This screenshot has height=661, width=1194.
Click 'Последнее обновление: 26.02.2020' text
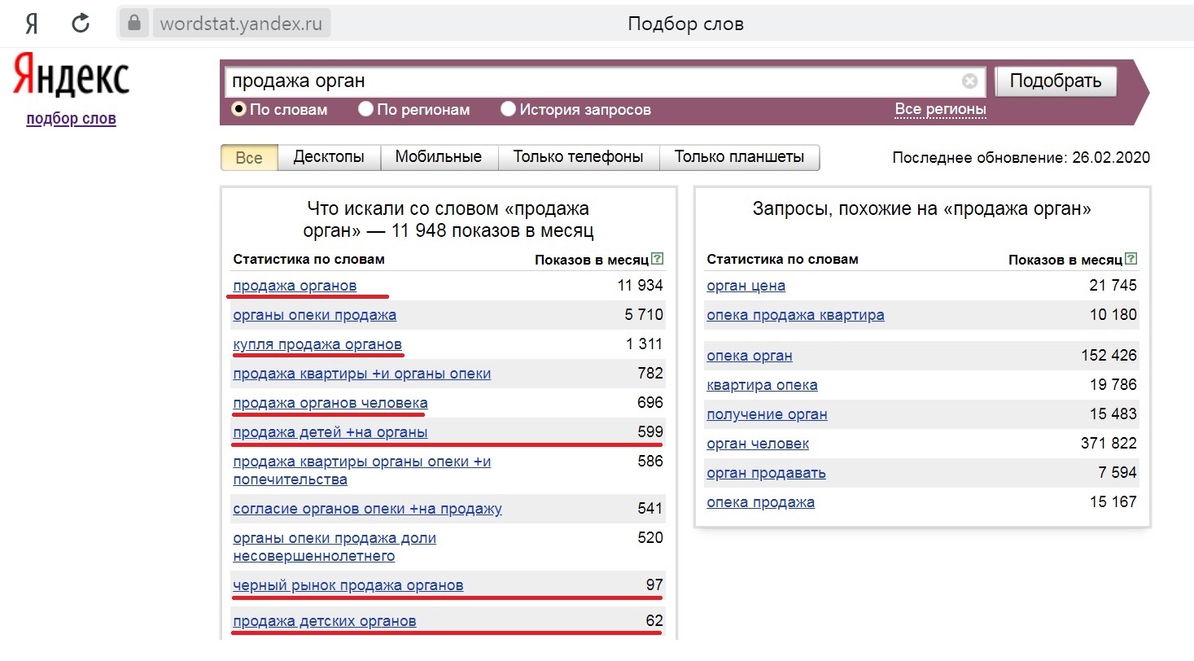coord(1021,158)
